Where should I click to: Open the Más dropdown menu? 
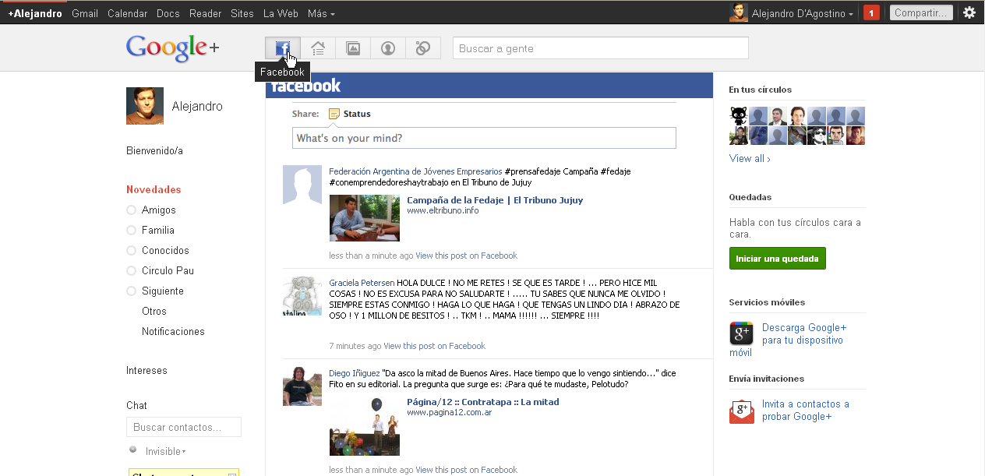(x=321, y=13)
